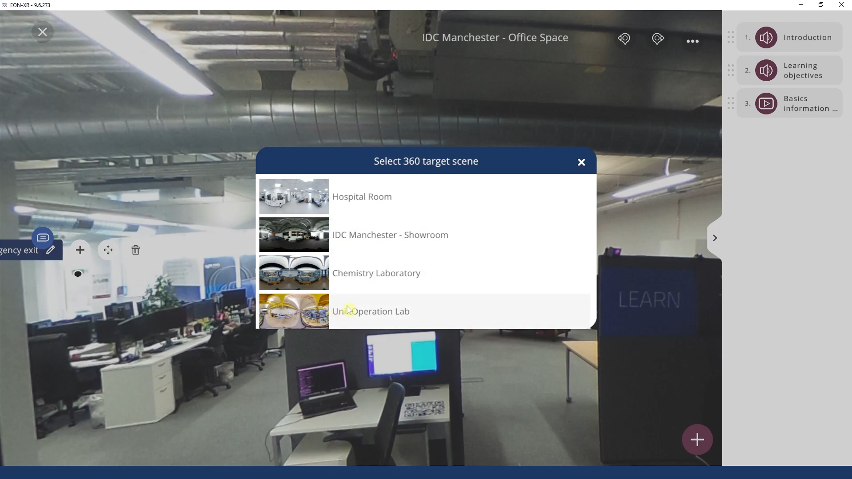The height and width of the screenshot is (479, 852).
Task: Select the Hospital Room scene
Action: pos(425,196)
